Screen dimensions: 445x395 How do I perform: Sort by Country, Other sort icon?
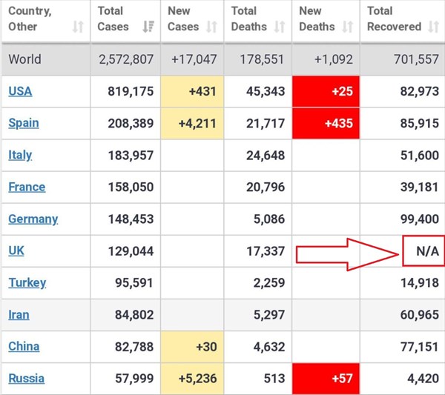click(78, 27)
